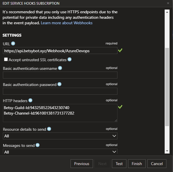Enable Accept untrusted SSL certificates checkbox

click(6, 60)
